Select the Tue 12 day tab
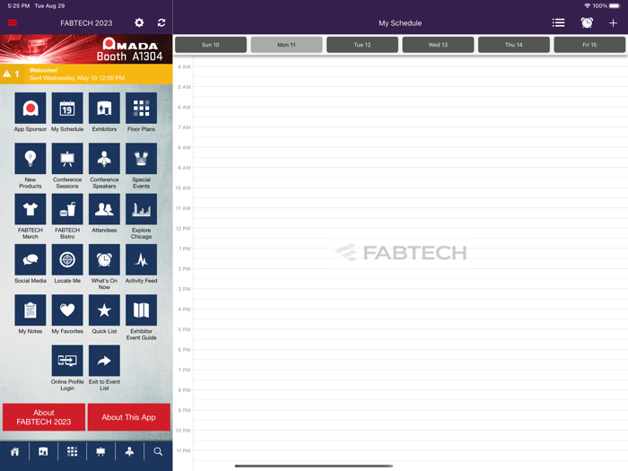 (x=362, y=45)
